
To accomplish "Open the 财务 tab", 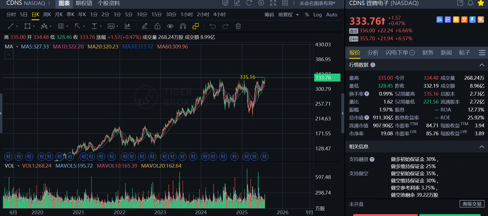I will tap(428, 53).
